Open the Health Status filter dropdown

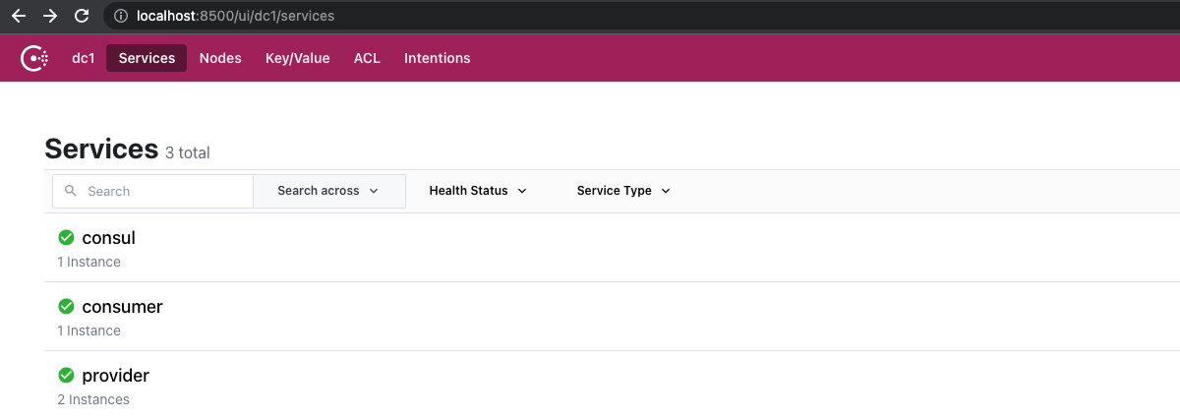(478, 191)
